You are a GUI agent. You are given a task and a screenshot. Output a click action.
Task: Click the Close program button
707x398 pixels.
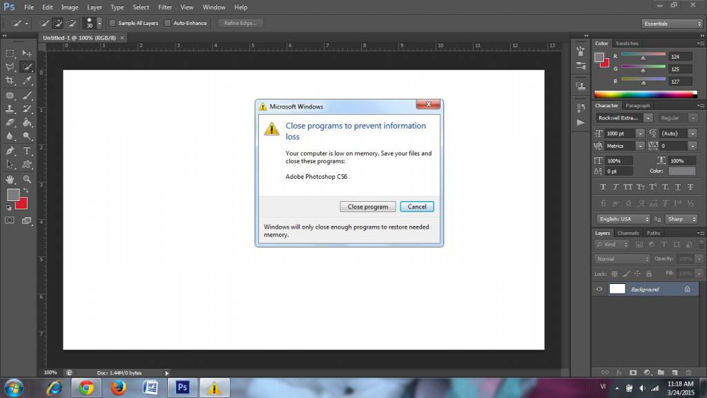[x=367, y=207]
